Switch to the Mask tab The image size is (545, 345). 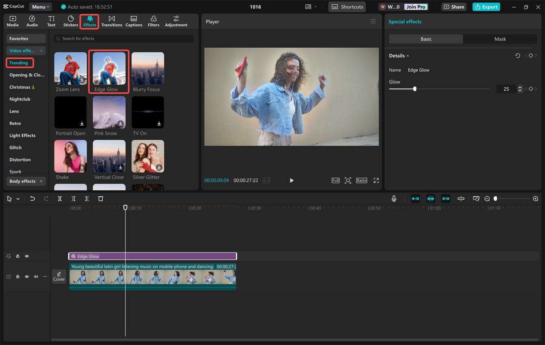click(x=499, y=39)
